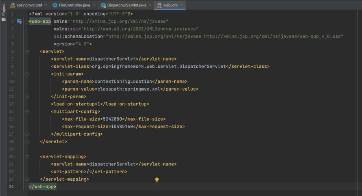Place the cursor in the max-file-size value 5242880
Viewport: 362px width, 196px height.
pos(113,119)
